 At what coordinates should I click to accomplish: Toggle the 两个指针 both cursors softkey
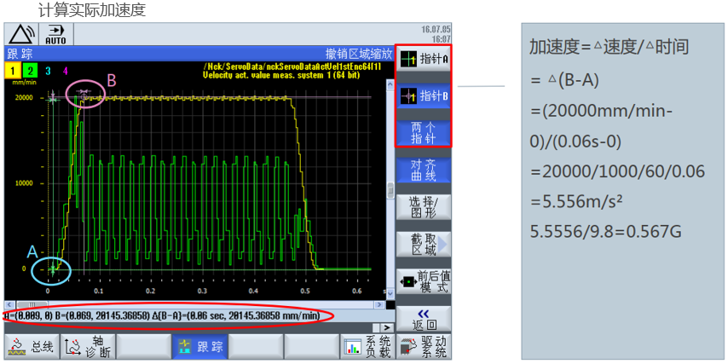423,133
